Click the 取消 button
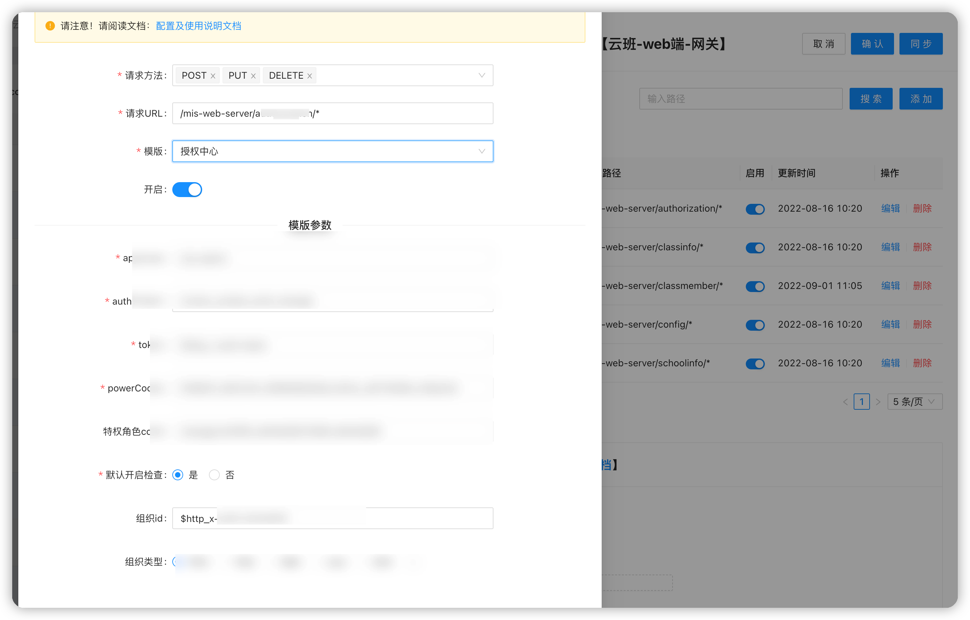 823,43
